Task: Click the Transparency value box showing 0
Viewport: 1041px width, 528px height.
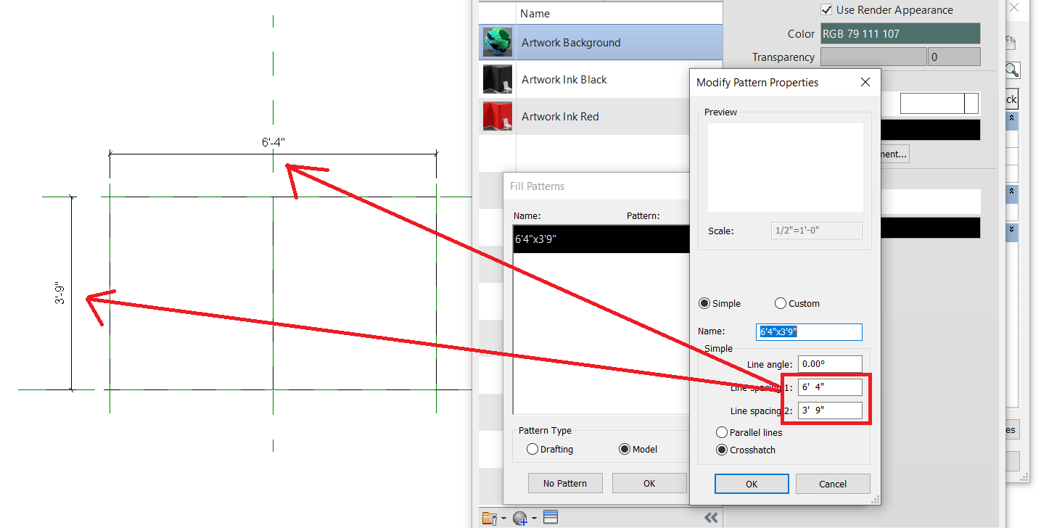Action: tap(954, 57)
